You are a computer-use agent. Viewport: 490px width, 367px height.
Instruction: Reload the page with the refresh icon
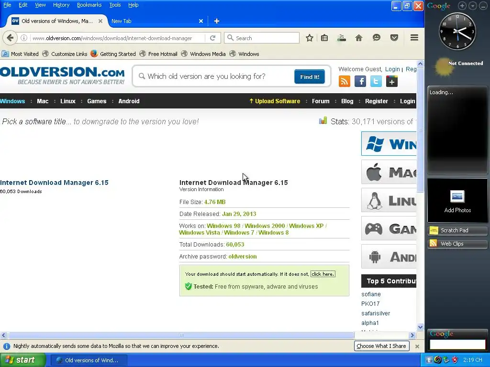coord(212,38)
